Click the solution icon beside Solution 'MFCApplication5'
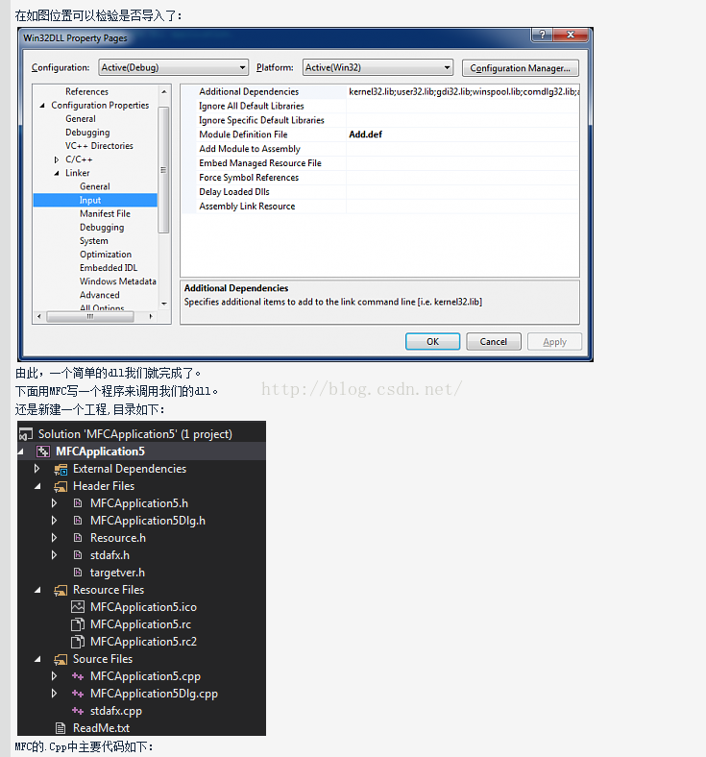Image resolution: width=706 pixels, height=757 pixels. tap(26, 434)
